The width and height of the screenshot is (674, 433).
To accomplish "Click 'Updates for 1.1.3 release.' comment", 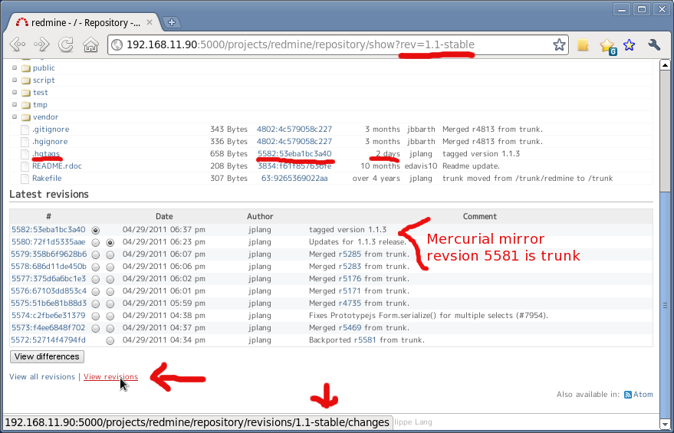I will pos(357,242).
